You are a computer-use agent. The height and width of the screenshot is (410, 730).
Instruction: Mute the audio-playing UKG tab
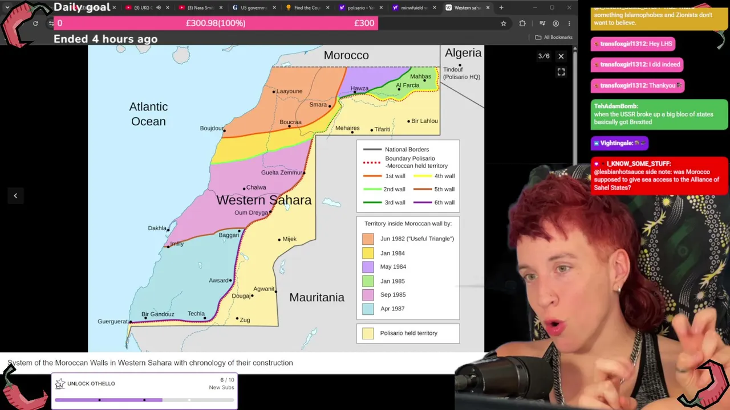[x=159, y=7]
